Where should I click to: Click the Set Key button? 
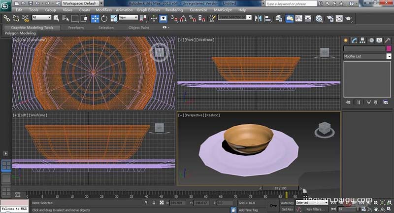point(287,210)
